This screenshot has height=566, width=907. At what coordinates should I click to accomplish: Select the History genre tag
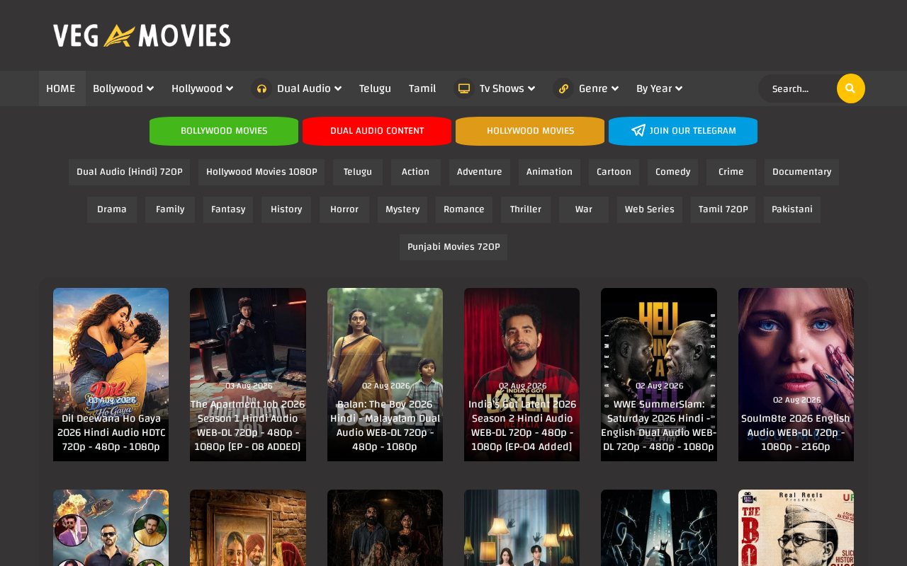pyautogui.click(x=286, y=209)
